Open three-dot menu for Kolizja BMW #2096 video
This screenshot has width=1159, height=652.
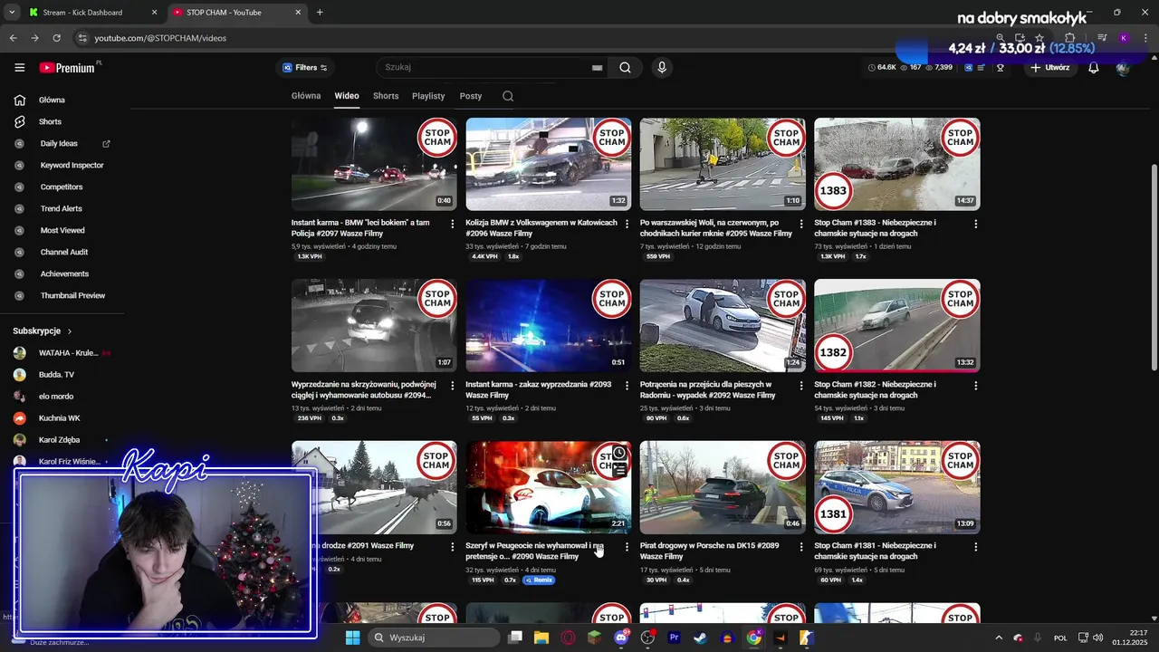coord(627,224)
